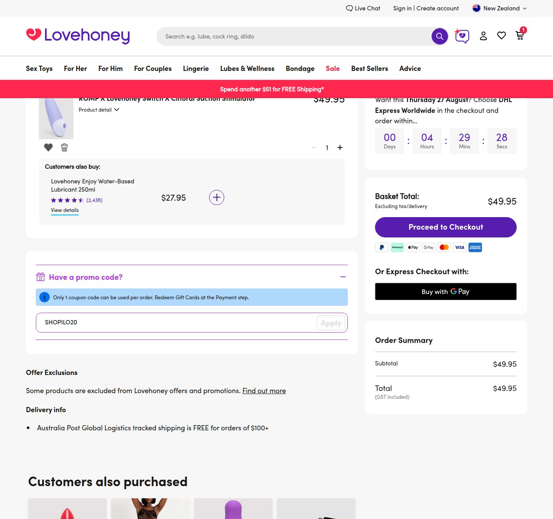Click the Afterpay payment icon
This screenshot has width=553, height=519.
click(x=397, y=247)
